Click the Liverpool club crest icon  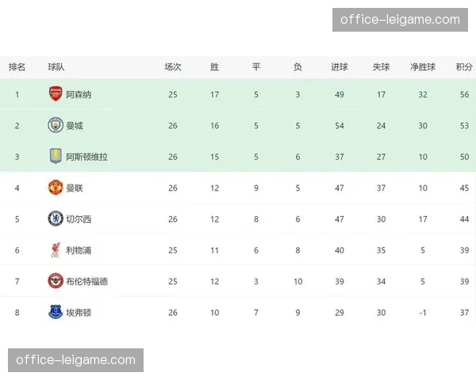pyautogui.click(x=55, y=250)
